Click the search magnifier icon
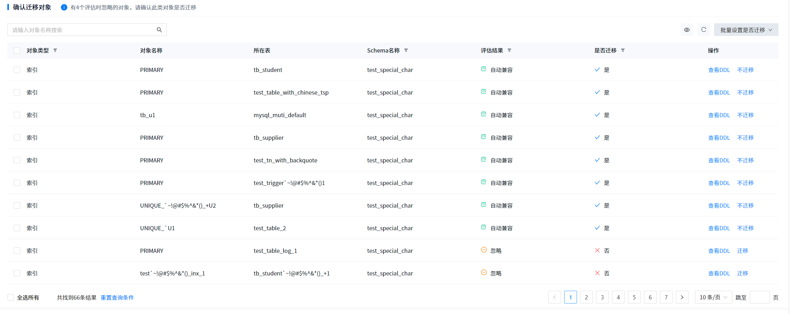The image size is (790, 314). [x=159, y=30]
